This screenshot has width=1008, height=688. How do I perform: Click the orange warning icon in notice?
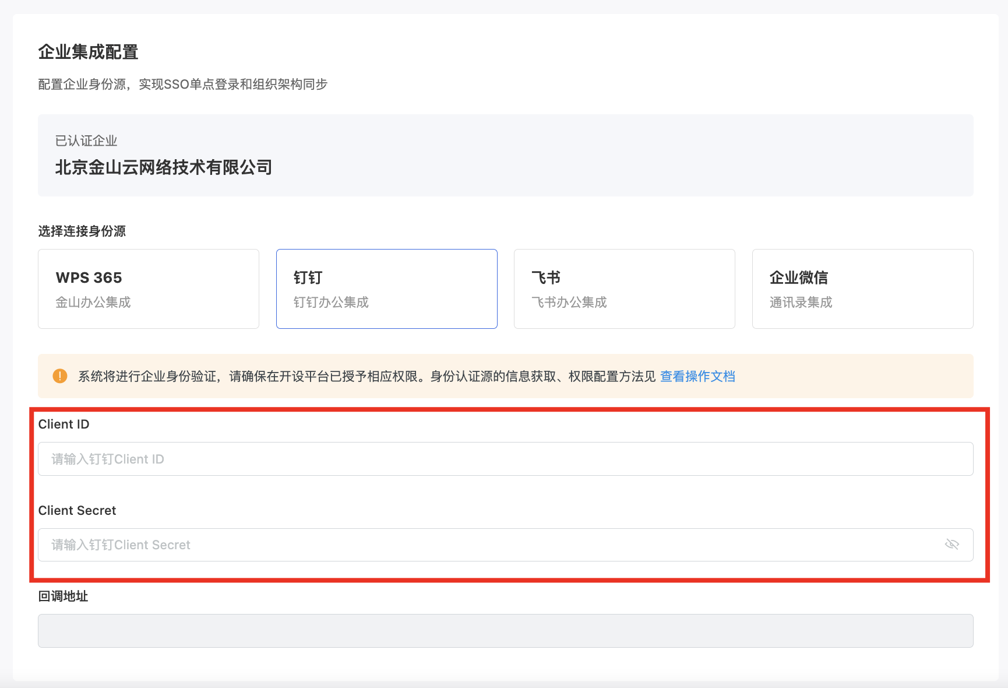(60, 376)
